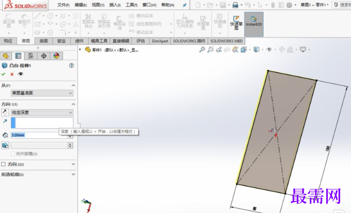Click the Hide/Show Items eye icon
Image resolution: width=351 pixels, height=213 pixels.
click(269, 50)
